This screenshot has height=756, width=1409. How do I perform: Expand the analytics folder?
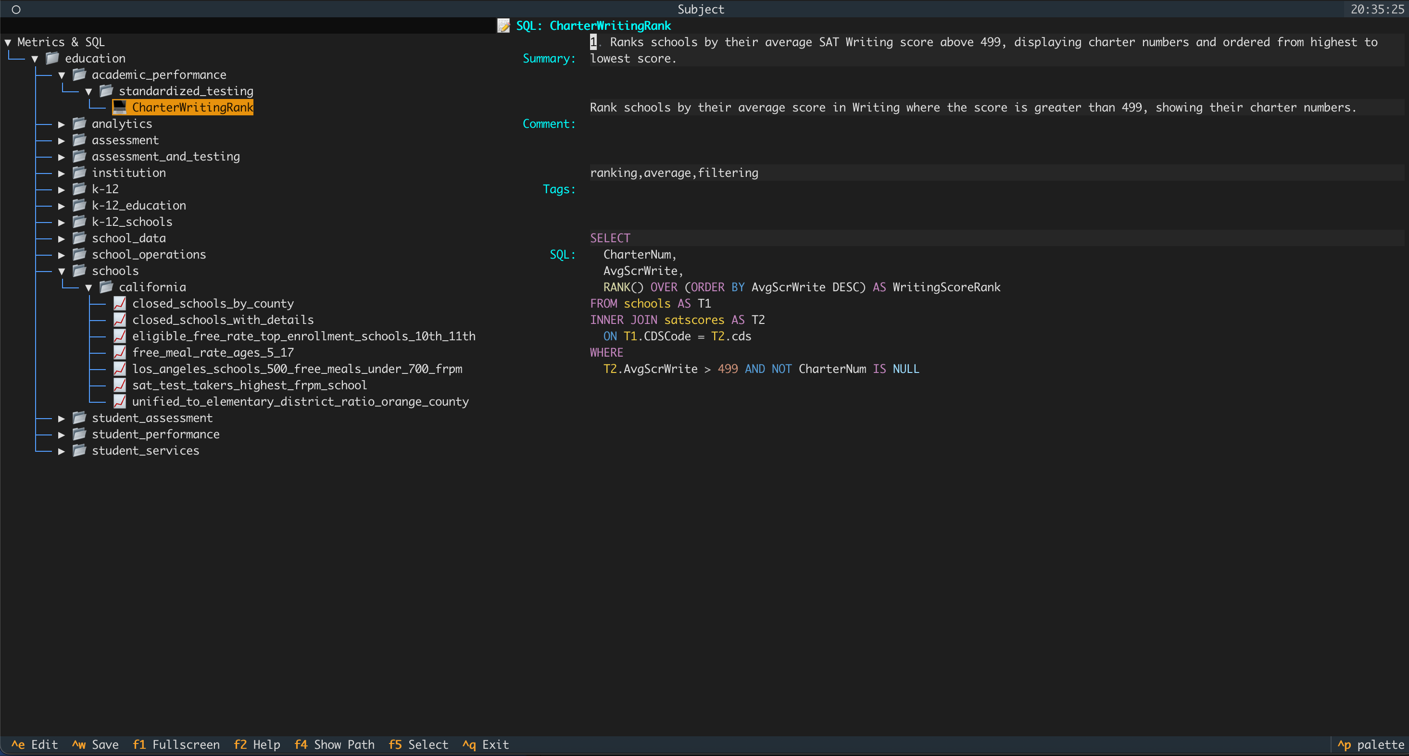point(62,124)
